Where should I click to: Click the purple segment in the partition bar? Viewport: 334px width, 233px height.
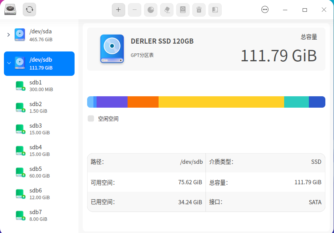[112, 102]
